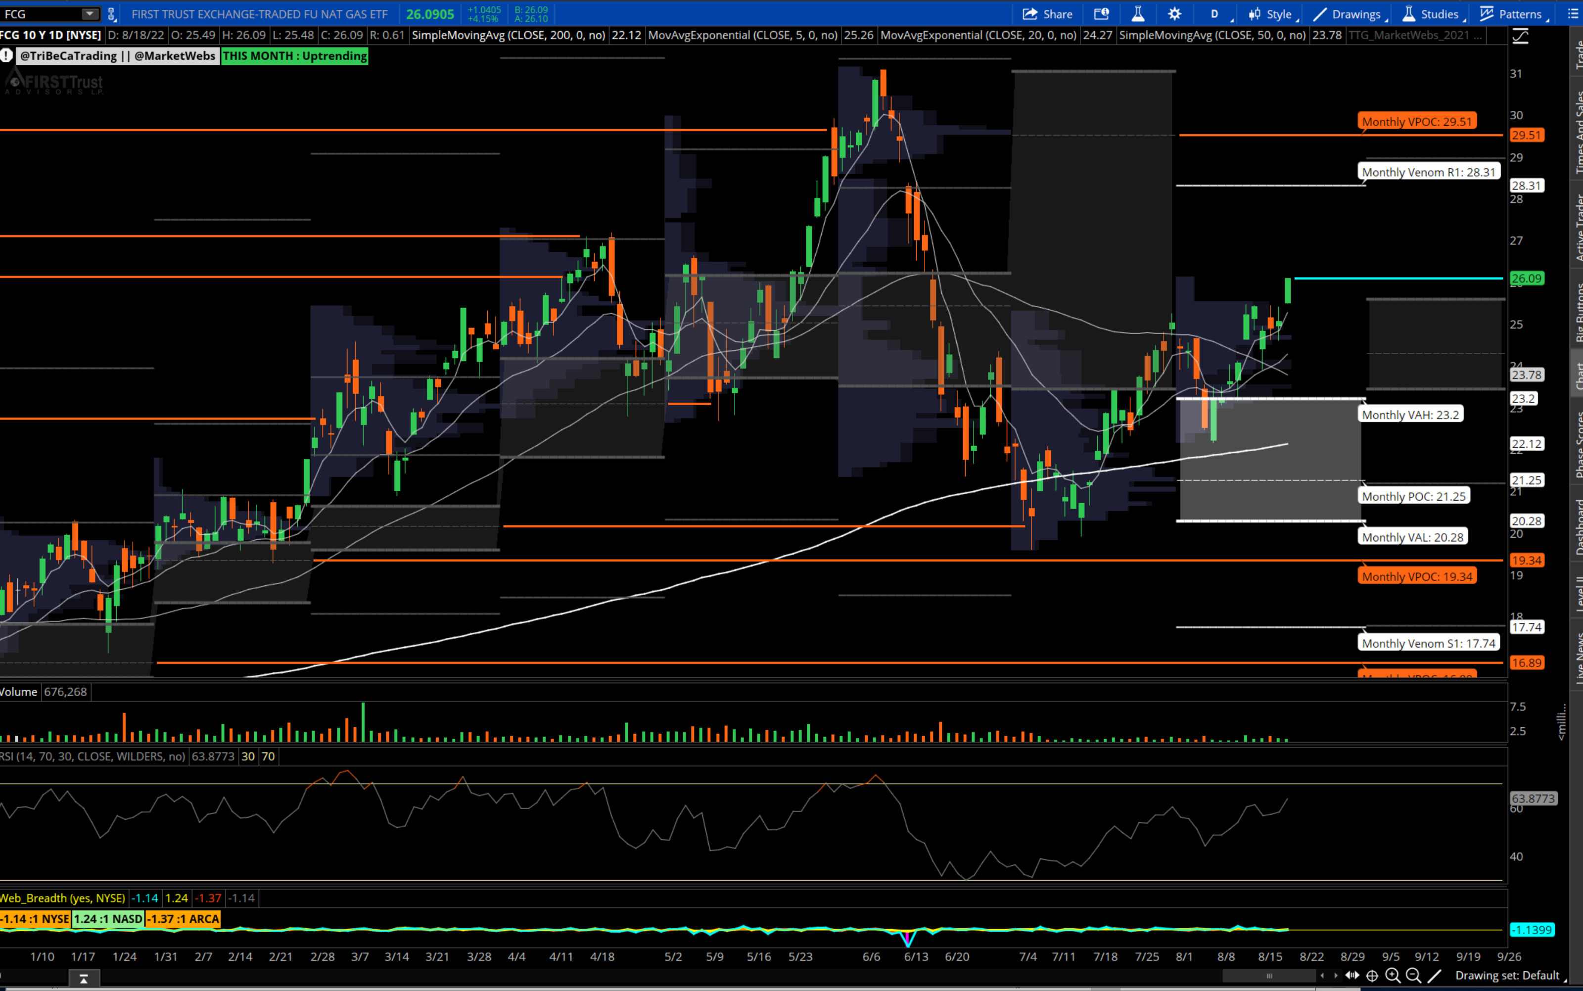
Task: Click the Share button in chart toolbar
Action: click(1047, 14)
